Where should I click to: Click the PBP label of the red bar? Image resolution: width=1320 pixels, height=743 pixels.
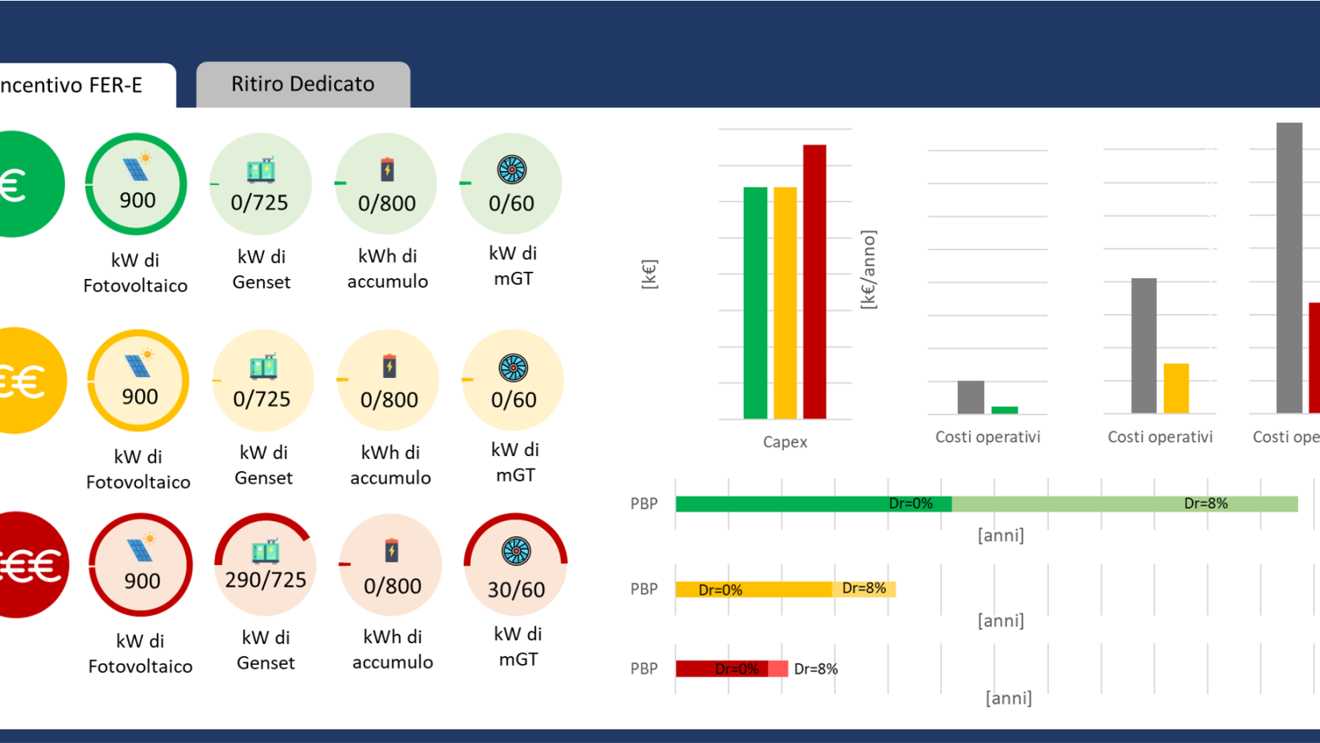point(644,669)
